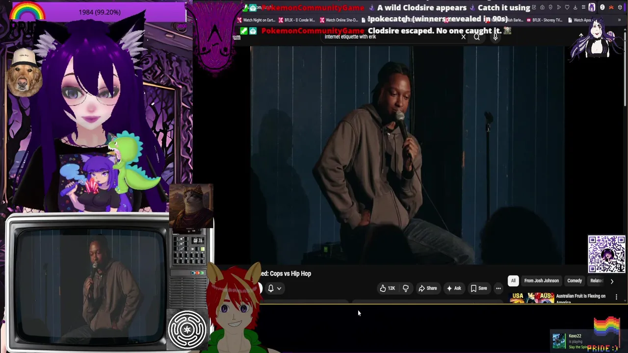Save the video to a playlist

(x=479, y=288)
